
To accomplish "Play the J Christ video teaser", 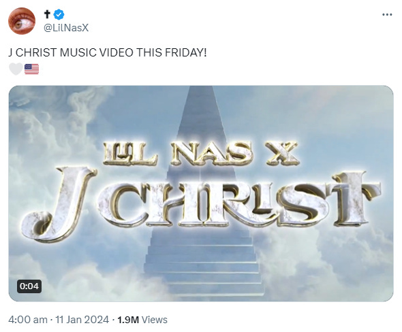I will [201, 193].
